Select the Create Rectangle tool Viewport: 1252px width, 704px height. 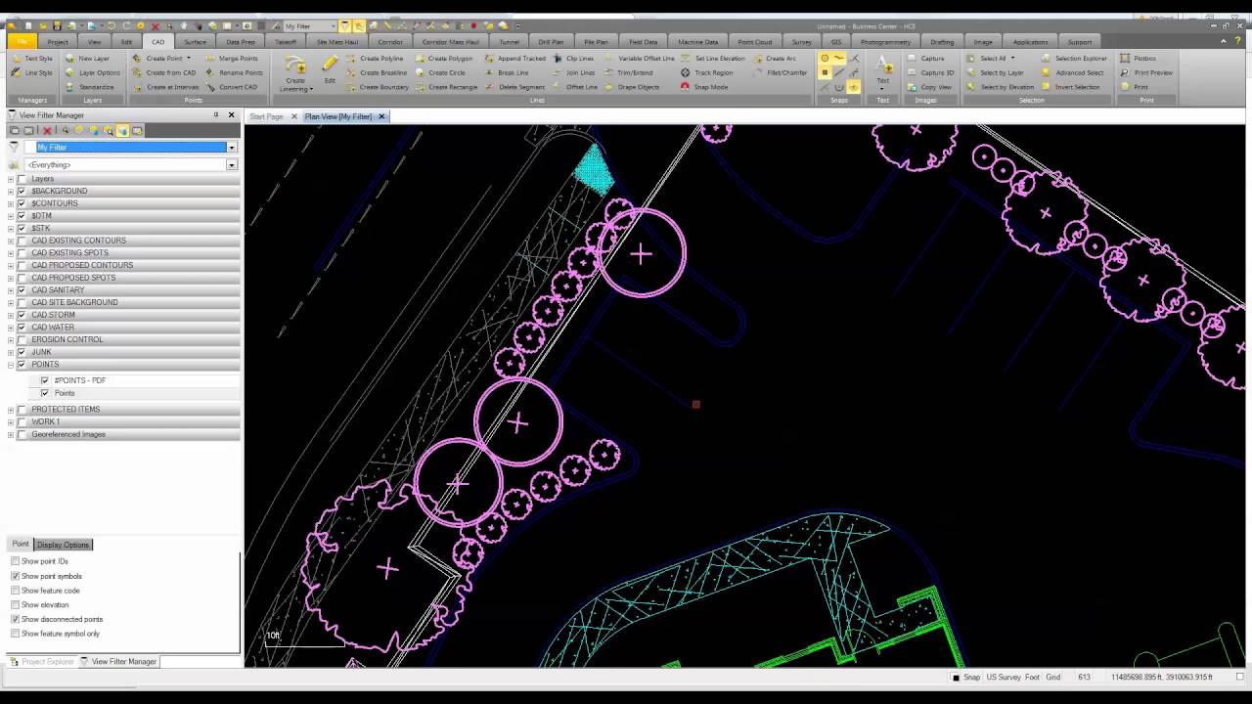(446, 87)
